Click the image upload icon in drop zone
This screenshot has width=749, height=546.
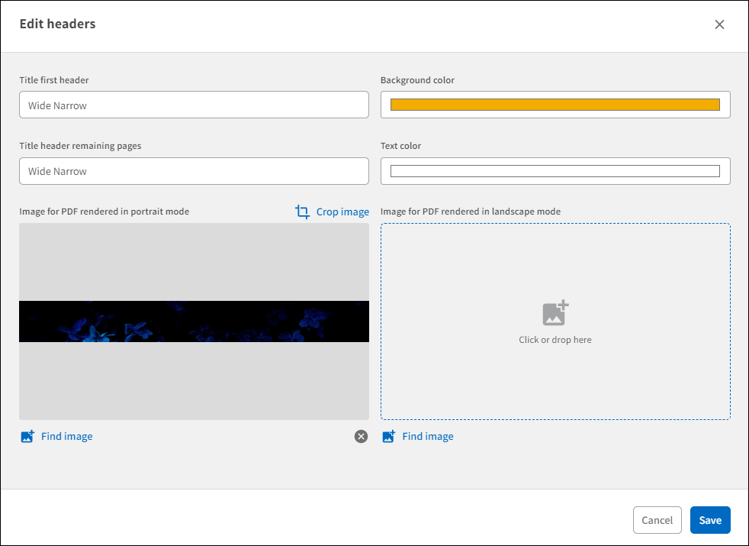(555, 312)
